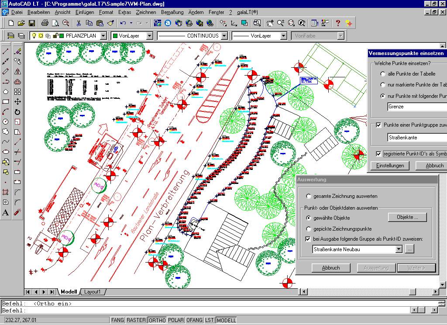Open the Zeichnen menu
The height and width of the screenshot is (325, 447).
click(x=146, y=12)
